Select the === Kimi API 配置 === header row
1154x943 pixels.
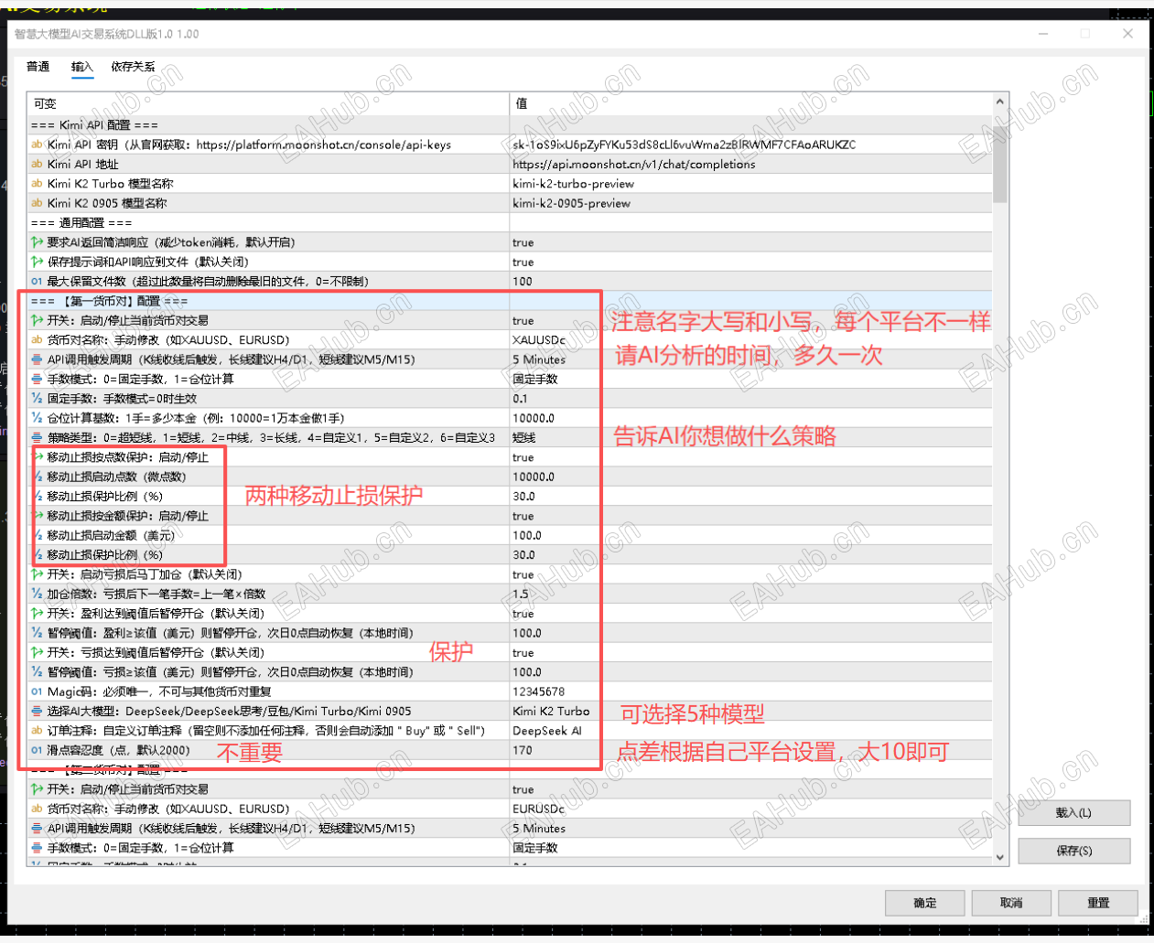tap(510, 125)
